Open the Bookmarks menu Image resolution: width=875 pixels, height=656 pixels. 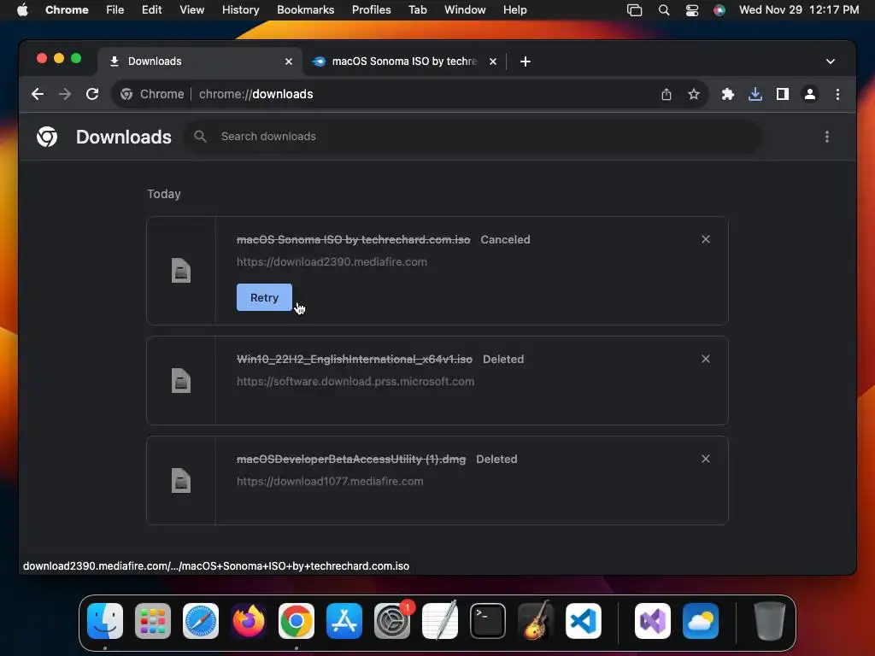point(305,10)
